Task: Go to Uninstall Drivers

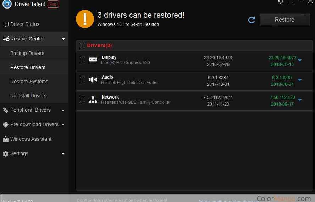Action: point(28,96)
